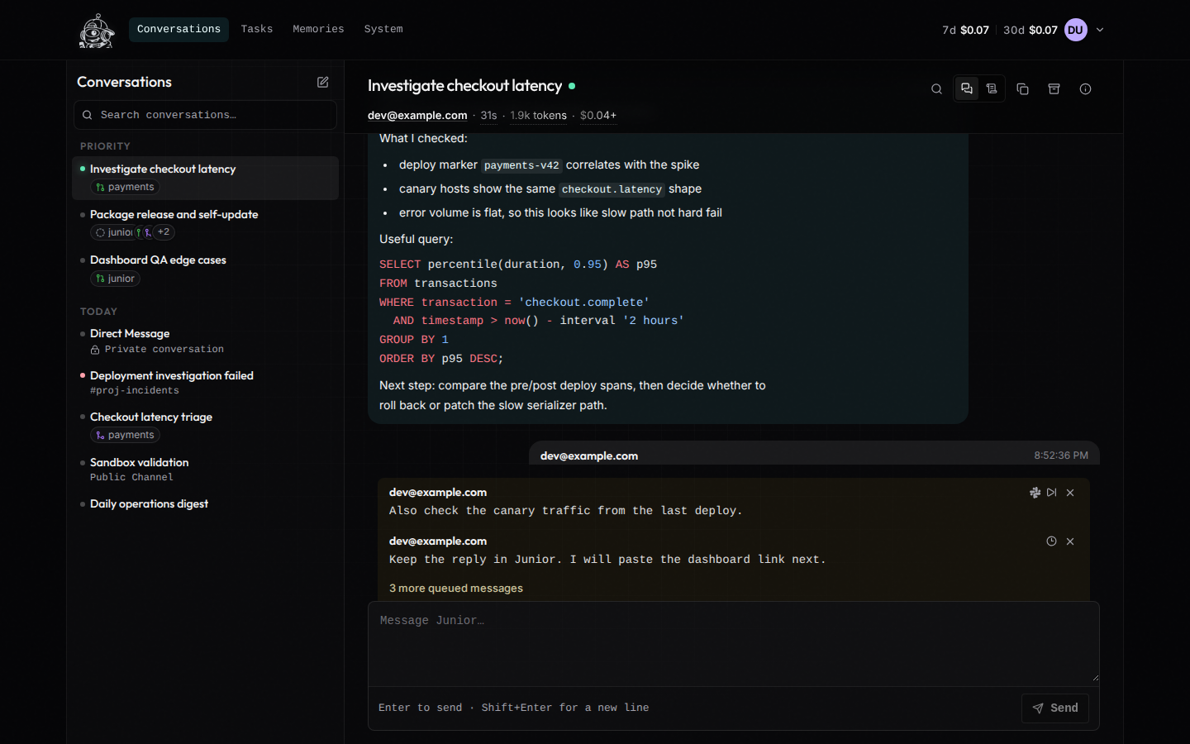Click the green status dot beside the conversation title
The image size is (1190, 744).
(572, 86)
